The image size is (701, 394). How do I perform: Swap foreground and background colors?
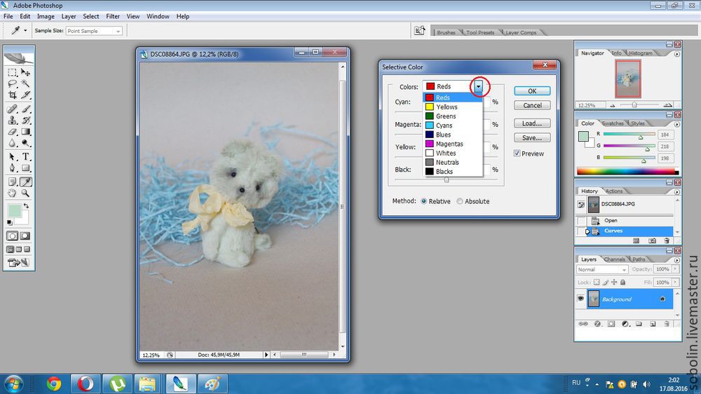(x=26, y=205)
